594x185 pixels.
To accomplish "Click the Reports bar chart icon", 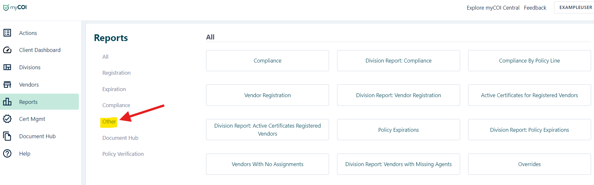I will pyautogui.click(x=7, y=102).
